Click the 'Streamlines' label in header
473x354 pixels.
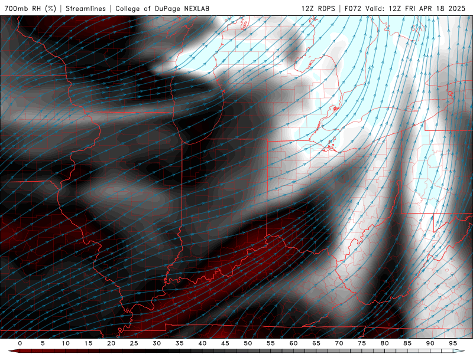[86, 8]
